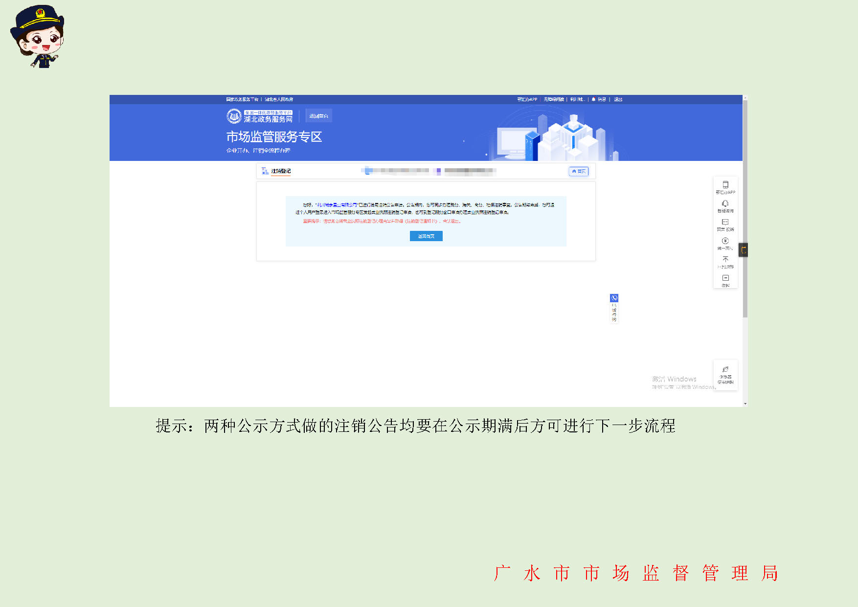
Task: Click the 鄂汇办APP link in top bar
Action: point(527,99)
